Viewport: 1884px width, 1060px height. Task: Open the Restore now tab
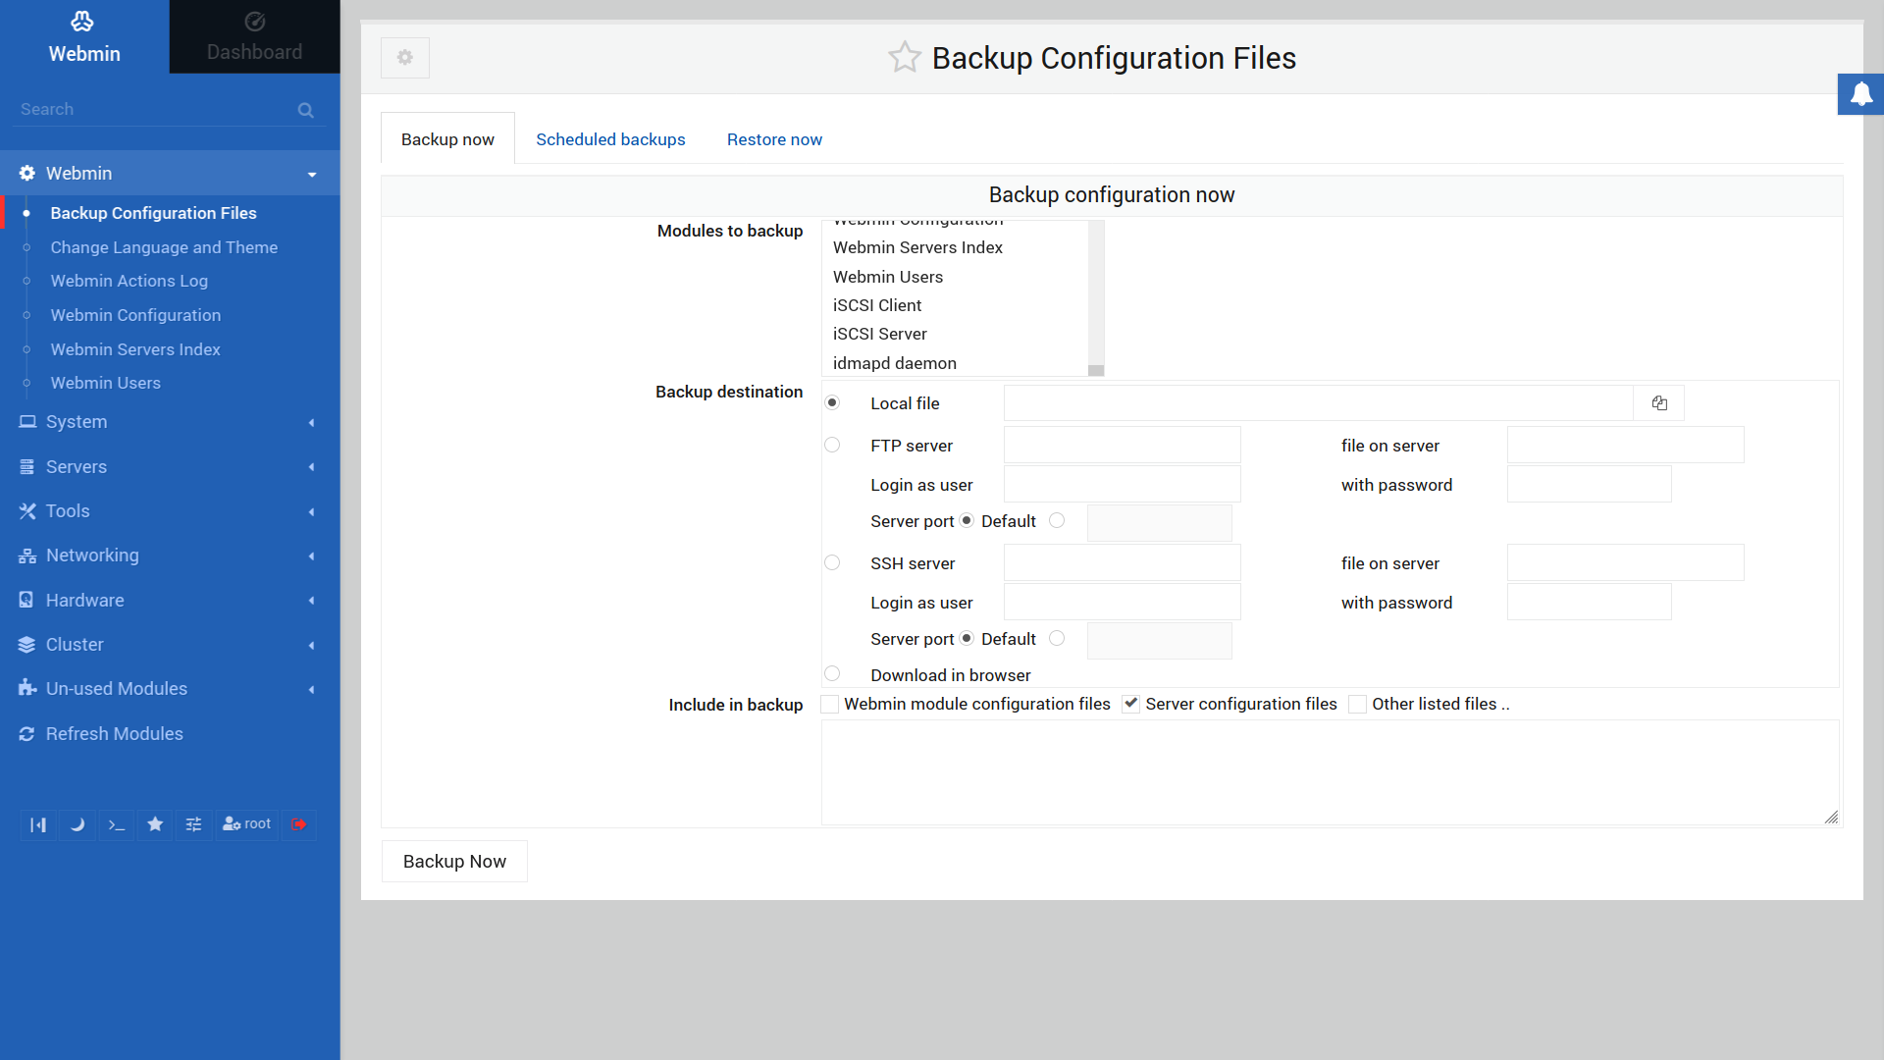[774, 139]
